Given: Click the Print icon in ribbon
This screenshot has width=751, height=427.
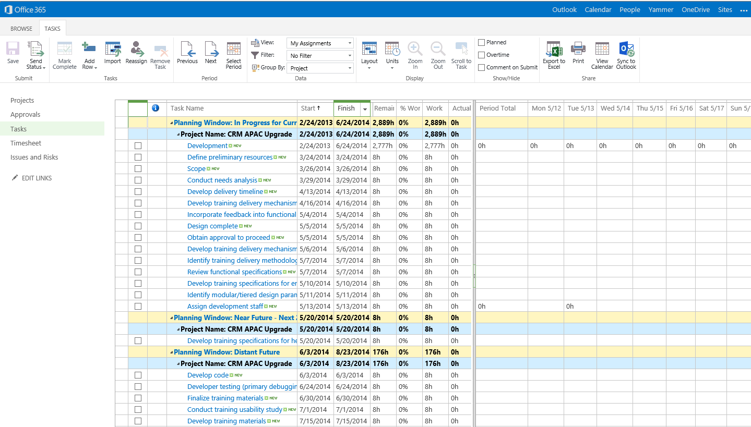Looking at the screenshot, I should [x=578, y=50].
